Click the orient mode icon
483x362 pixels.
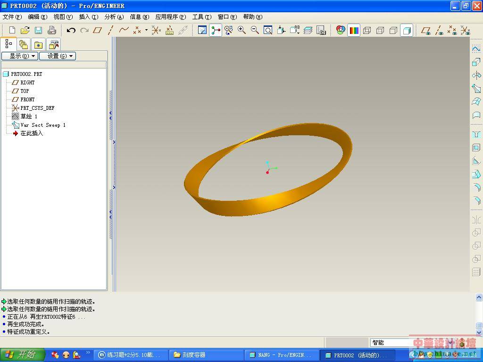tap(229, 30)
